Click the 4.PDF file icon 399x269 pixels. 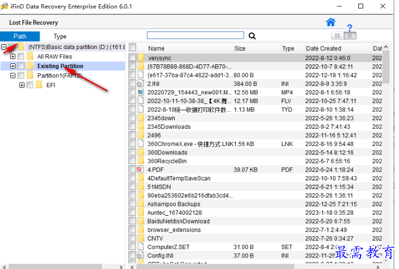140,169
